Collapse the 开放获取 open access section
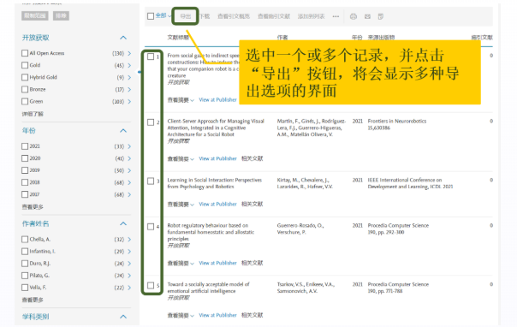 point(123,38)
